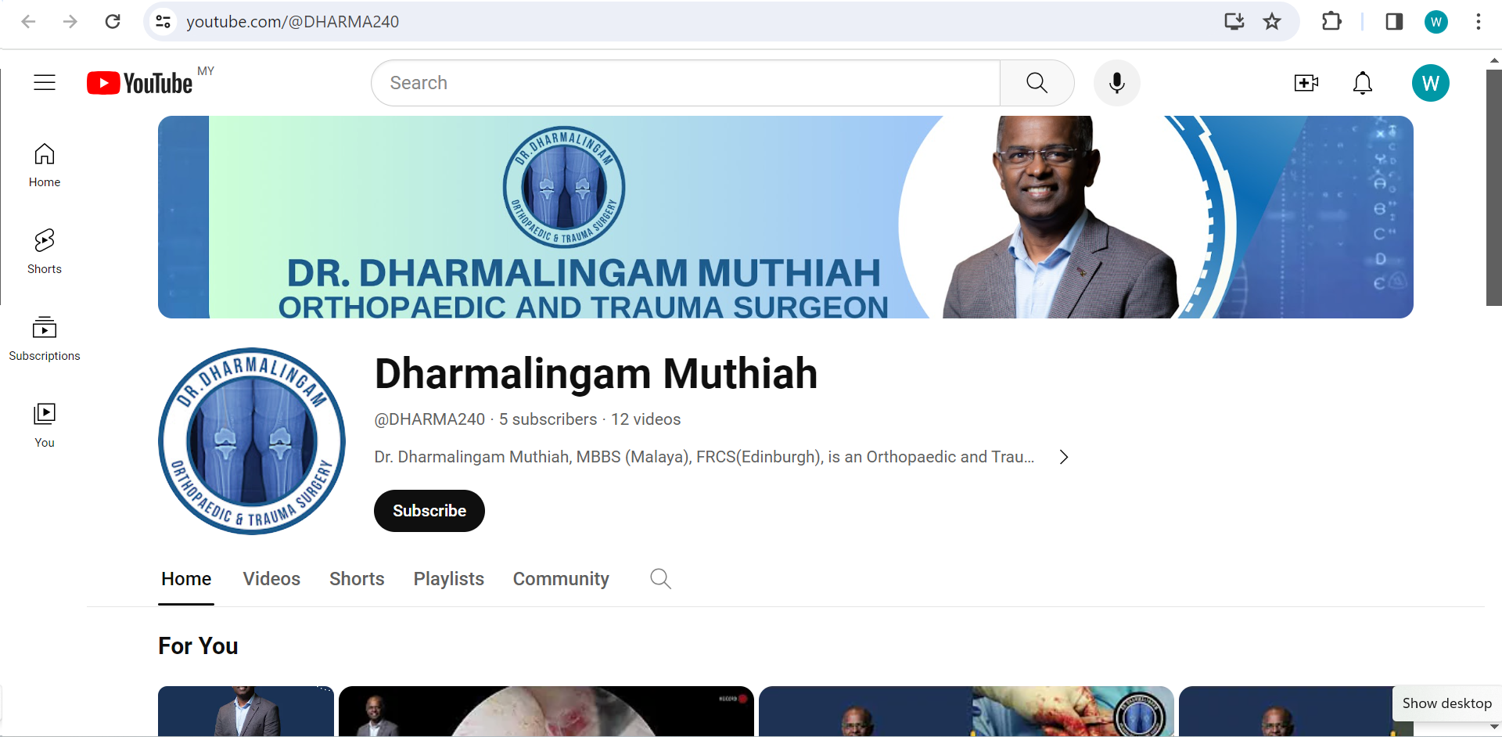
Task: Toggle the browser side panel icon
Action: point(1394,21)
